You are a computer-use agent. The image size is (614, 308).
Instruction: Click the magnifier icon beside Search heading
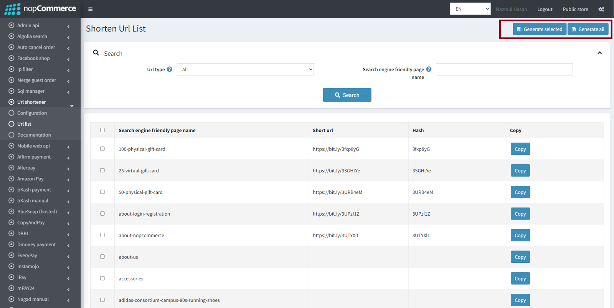(x=96, y=53)
